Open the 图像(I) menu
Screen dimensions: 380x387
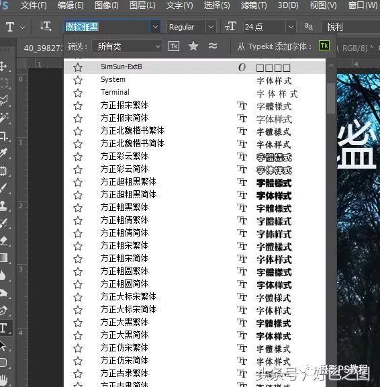pos(107,5)
